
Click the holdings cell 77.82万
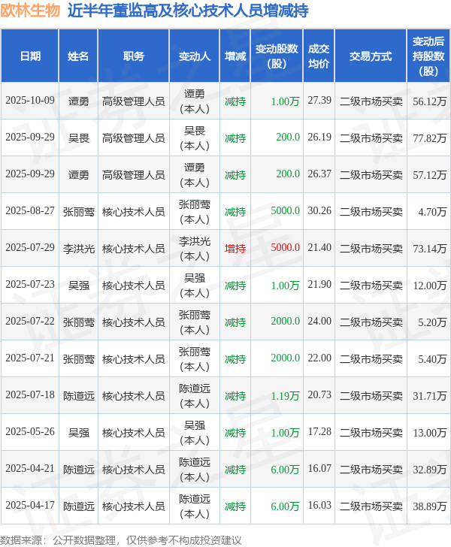coord(429,138)
